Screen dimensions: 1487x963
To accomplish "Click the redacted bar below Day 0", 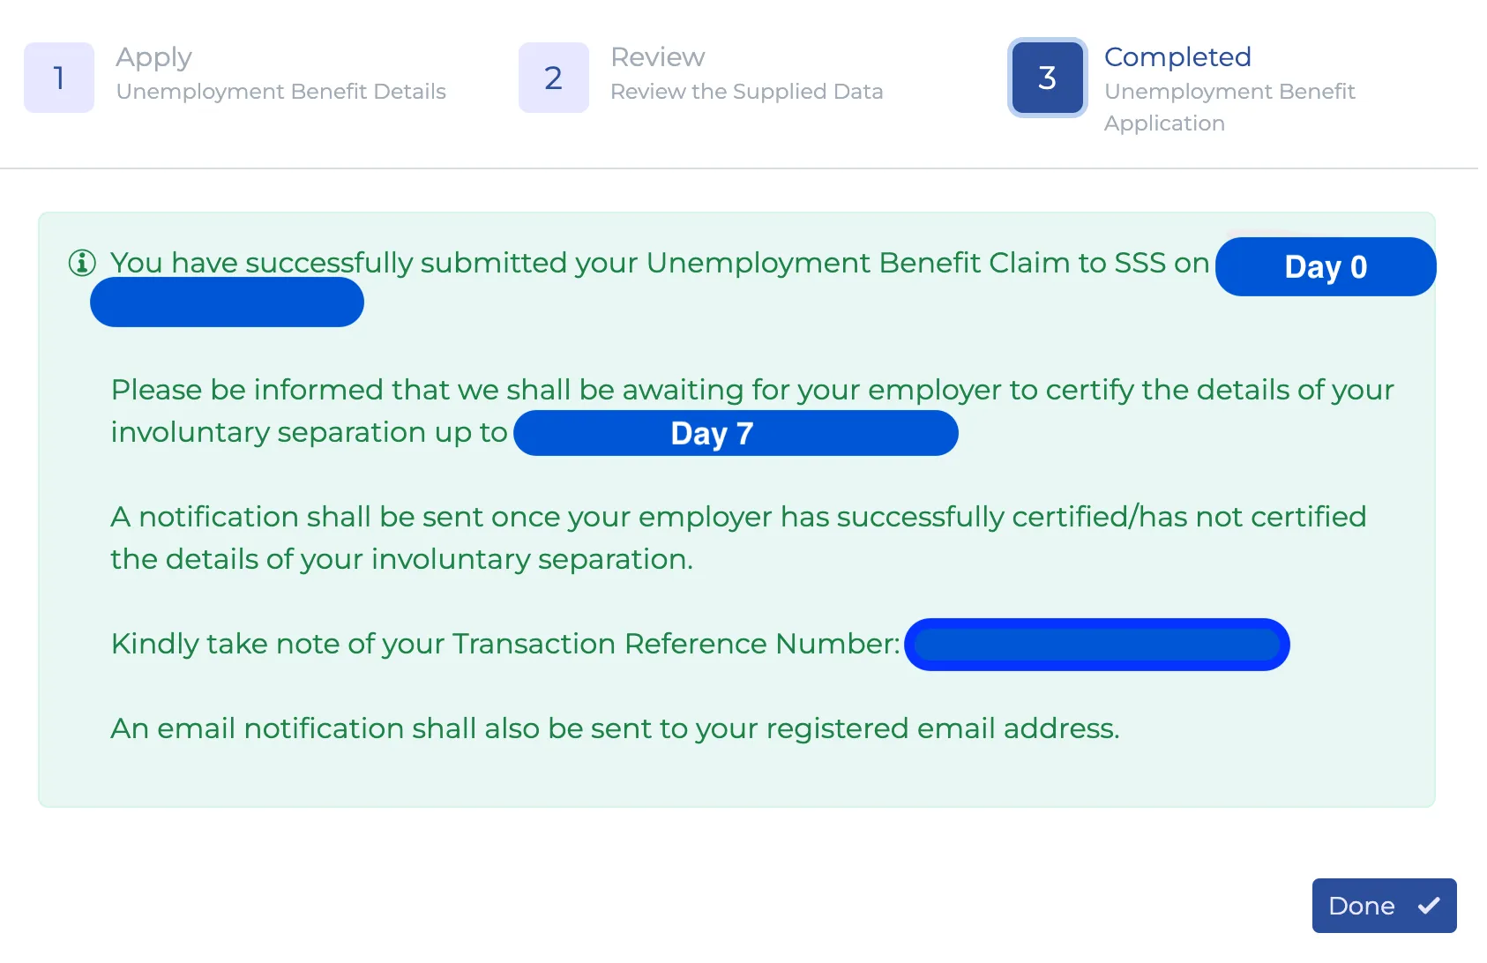I will pyautogui.click(x=227, y=302).
